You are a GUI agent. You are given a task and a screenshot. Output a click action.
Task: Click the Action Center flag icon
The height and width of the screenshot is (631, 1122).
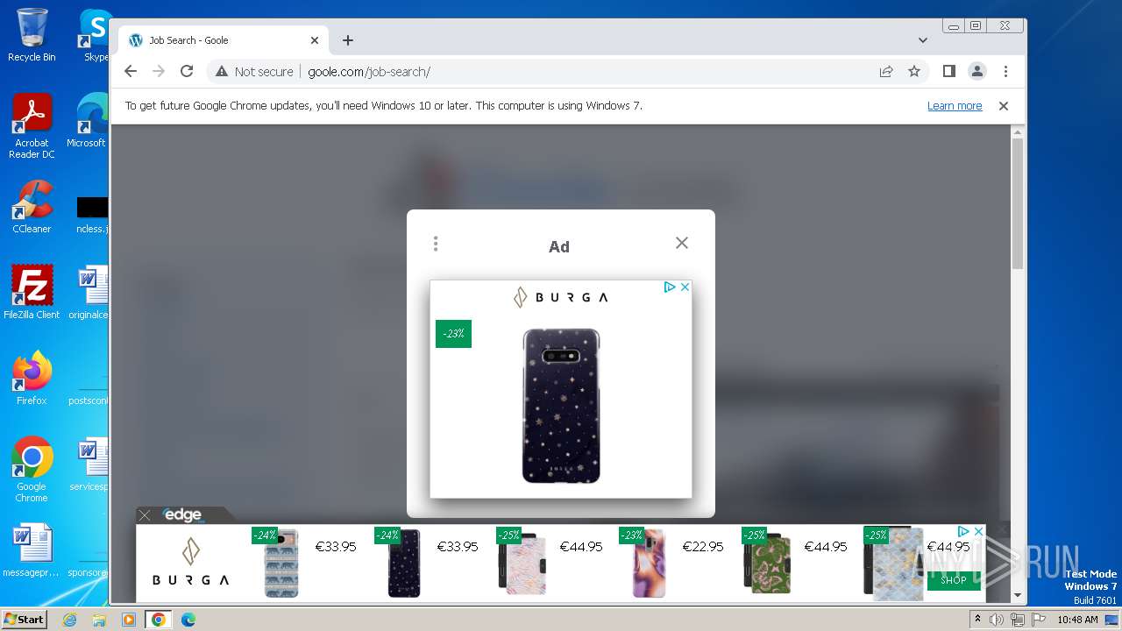click(1039, 620)
